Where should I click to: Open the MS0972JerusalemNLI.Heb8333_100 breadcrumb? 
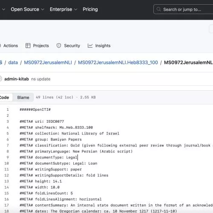118,62
